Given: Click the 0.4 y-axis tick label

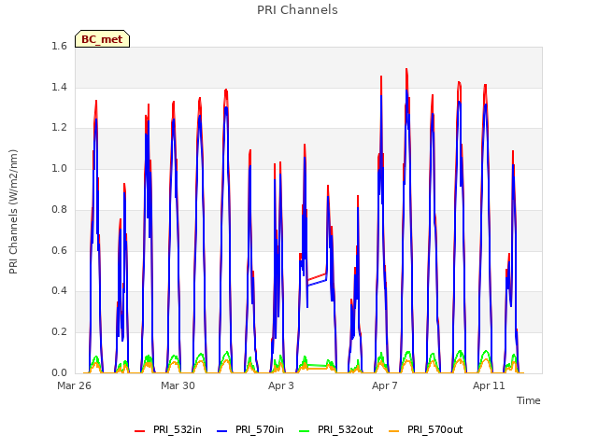Looking at the screenshot, I should pyautogui.click(x=59, y=290).
